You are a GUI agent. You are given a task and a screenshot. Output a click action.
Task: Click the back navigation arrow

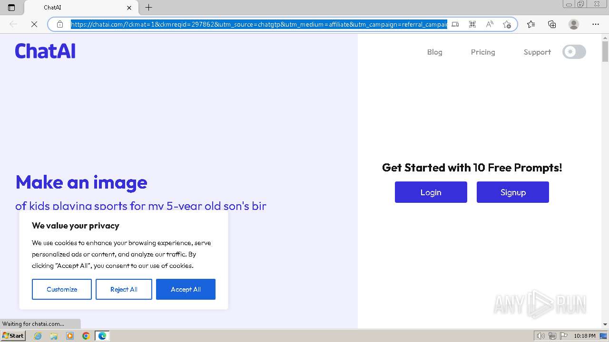coord(13,24)
